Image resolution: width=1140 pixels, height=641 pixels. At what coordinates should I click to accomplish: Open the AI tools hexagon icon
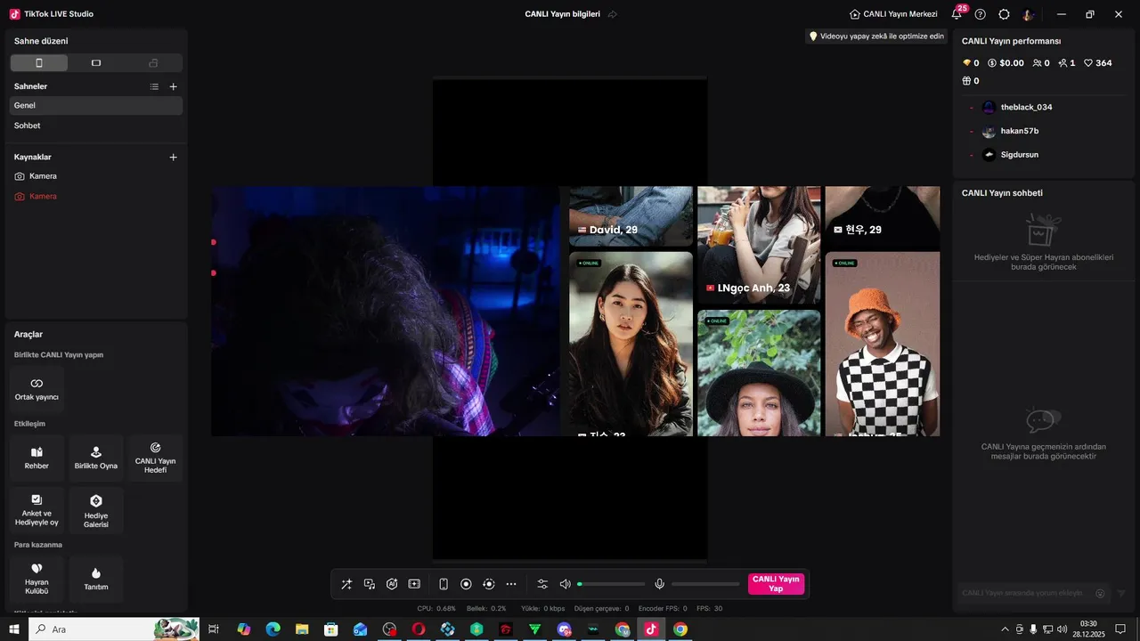point(392,584)
